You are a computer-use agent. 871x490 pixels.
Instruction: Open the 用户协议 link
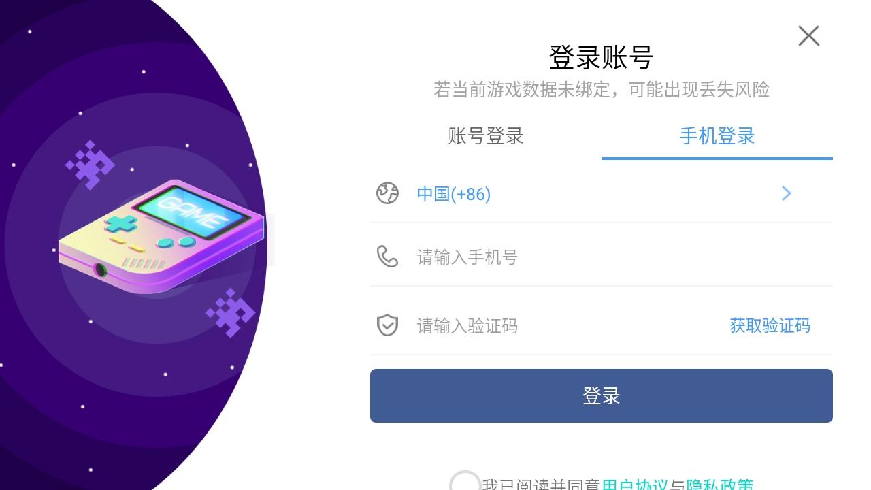pyautogui.click(x=635, y=485)
